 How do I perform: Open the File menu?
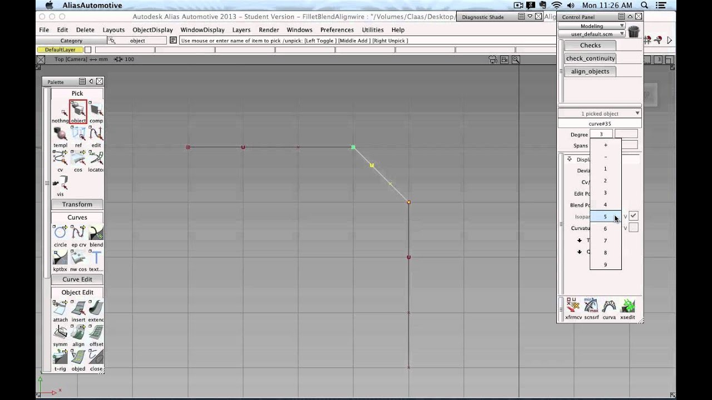[44, 30]
